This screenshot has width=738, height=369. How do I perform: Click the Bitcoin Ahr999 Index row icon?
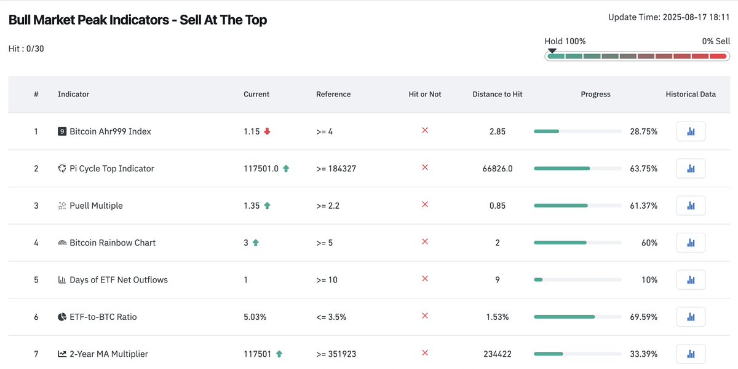click(62, 131)
